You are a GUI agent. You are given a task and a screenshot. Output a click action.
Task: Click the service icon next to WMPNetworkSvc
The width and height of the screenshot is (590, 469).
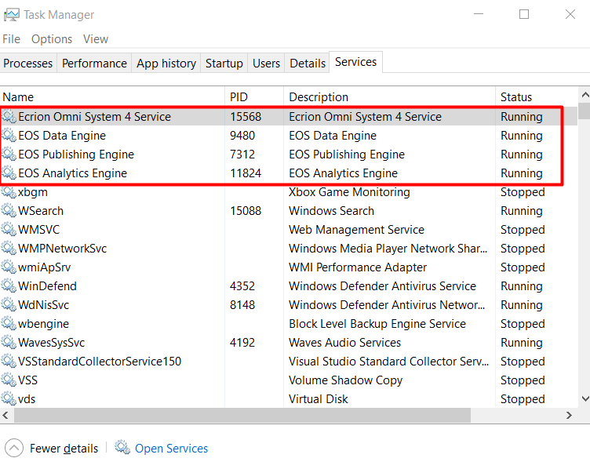[x=9, y=248]
